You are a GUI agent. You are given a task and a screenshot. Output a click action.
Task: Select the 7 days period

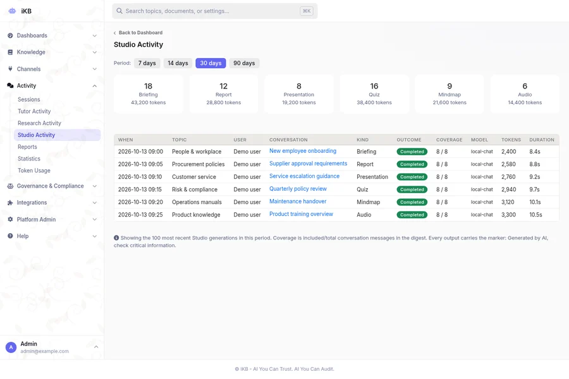[147, 63]
